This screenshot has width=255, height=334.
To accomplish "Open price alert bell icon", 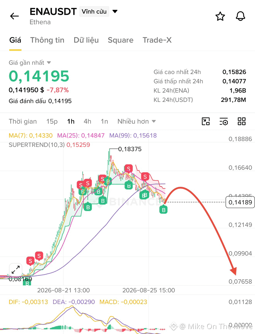I will click(240, 16).
